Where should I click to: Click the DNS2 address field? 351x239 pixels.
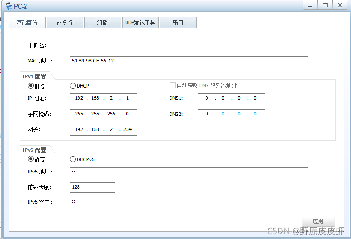[232, 114]
